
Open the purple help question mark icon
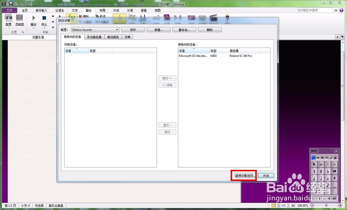click(342, 10)
